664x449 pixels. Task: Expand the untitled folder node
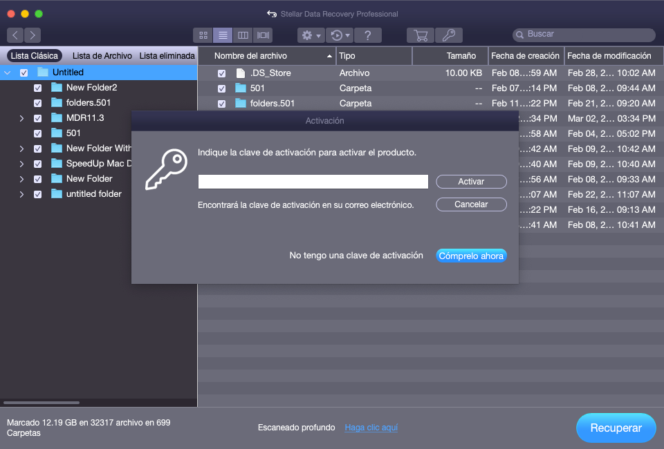21,195
